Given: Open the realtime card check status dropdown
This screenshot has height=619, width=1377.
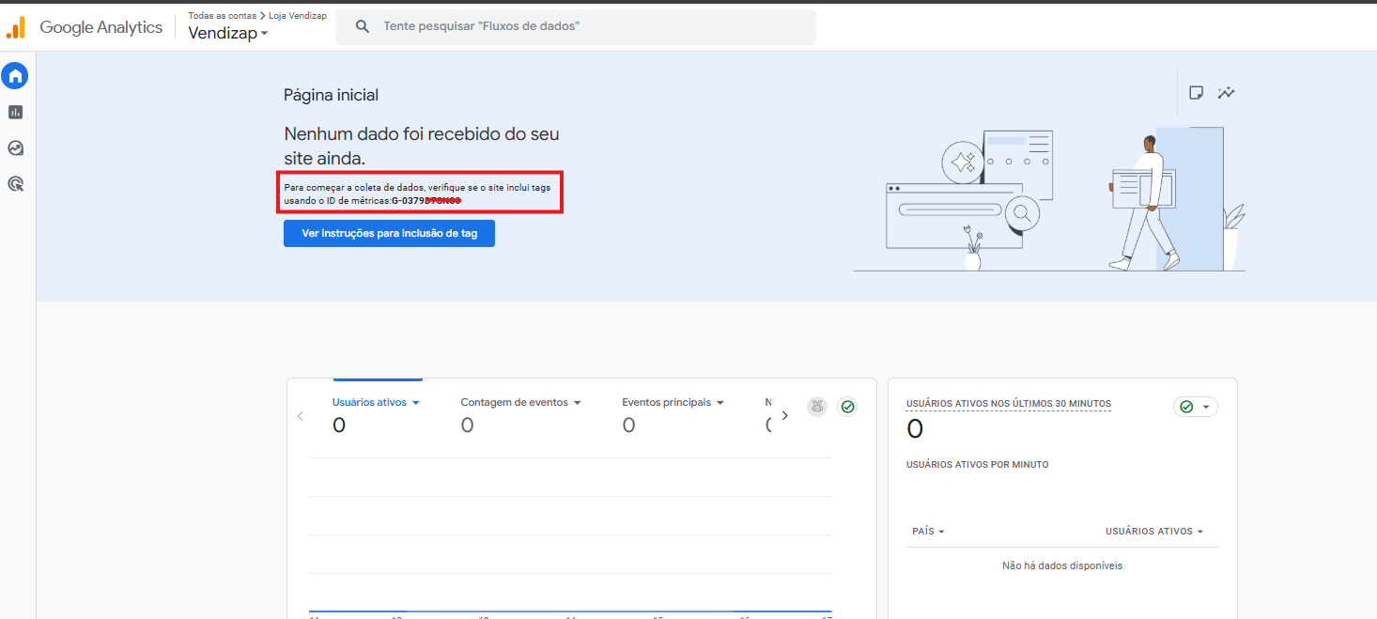Looking at the screenshot, I should click(1195, 407).
